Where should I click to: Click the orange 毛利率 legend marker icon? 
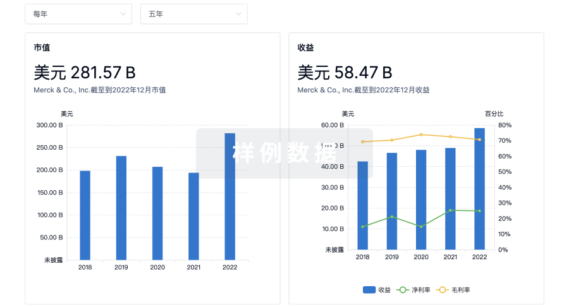pos(443,290)
